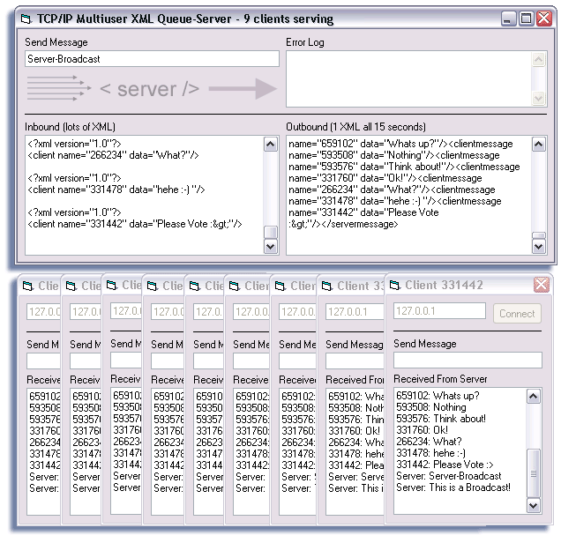Click the Client 331442 title bar icon
Screen dimensions: 561x543
coord(393,286)
